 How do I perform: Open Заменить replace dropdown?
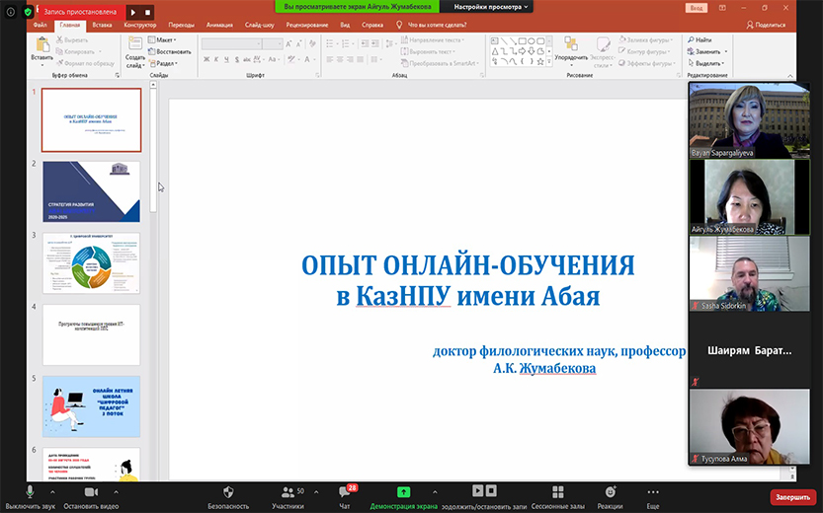[x=707, y=52]
